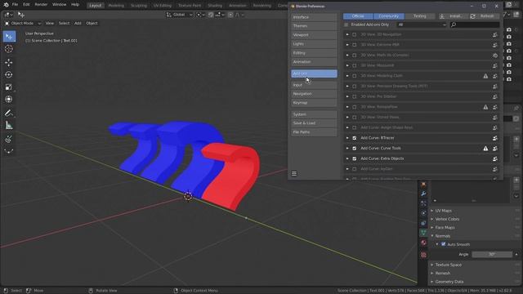This screenshot has height=294, width=523.
Task: Expand the UV Maps panel
Action: pos(443,211)
